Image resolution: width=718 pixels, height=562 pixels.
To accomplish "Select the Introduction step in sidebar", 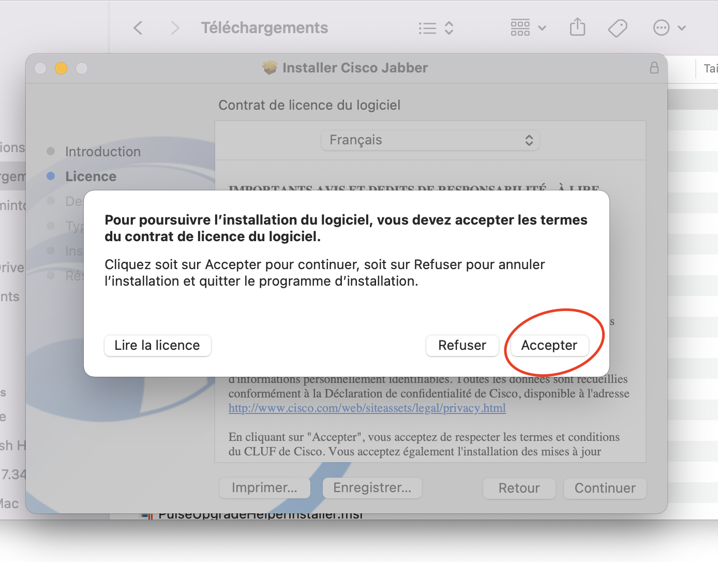I will coord(102,152).
